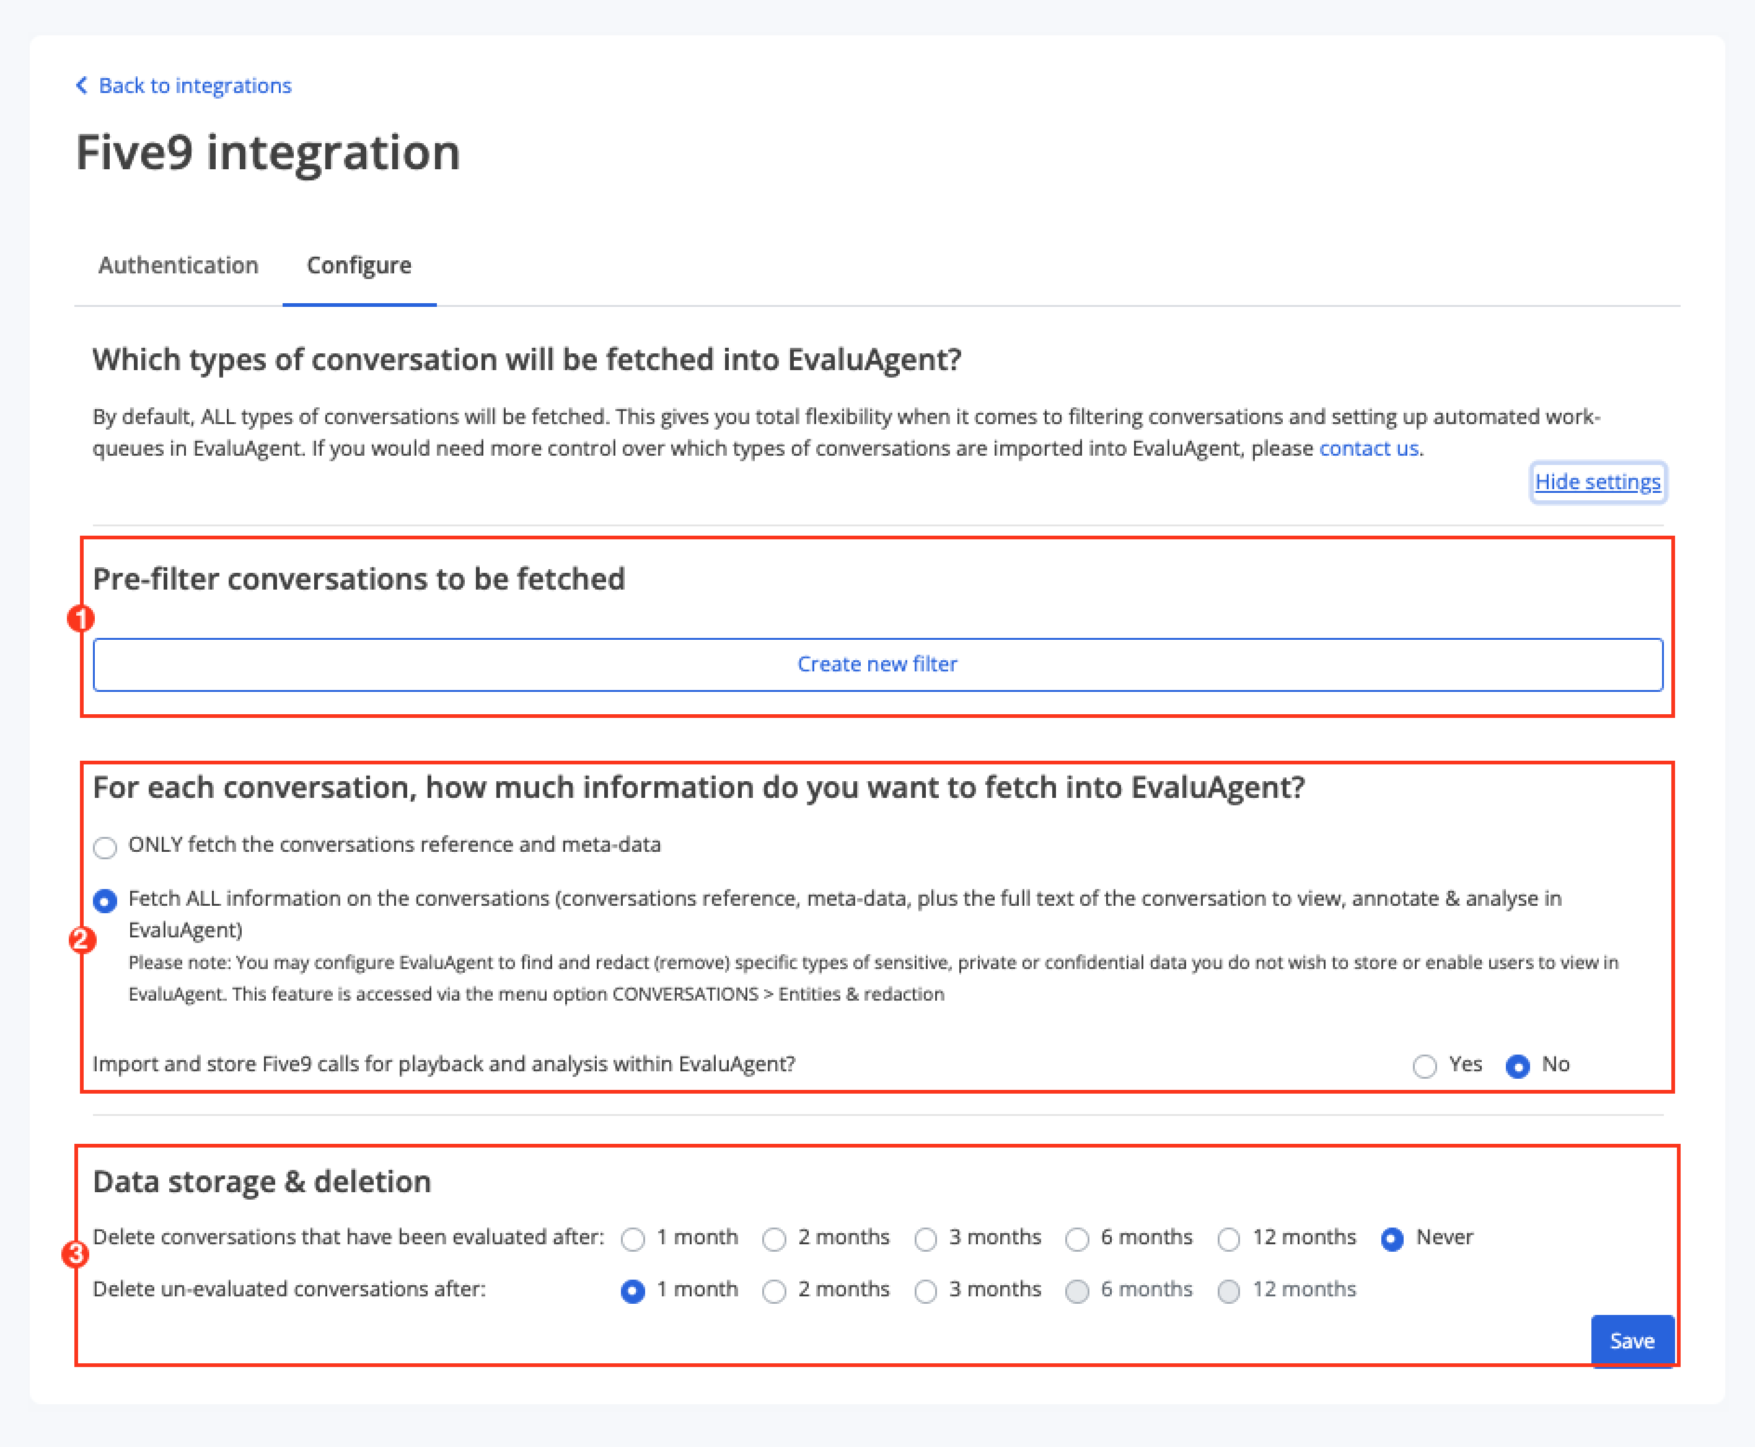Switch to the Authentication tab

click(178, 265)
